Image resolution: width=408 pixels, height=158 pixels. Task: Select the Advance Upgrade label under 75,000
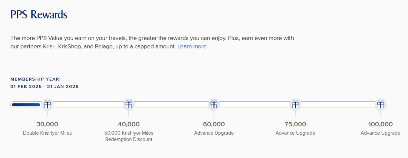pyautogui.click(x=295, y=133)
